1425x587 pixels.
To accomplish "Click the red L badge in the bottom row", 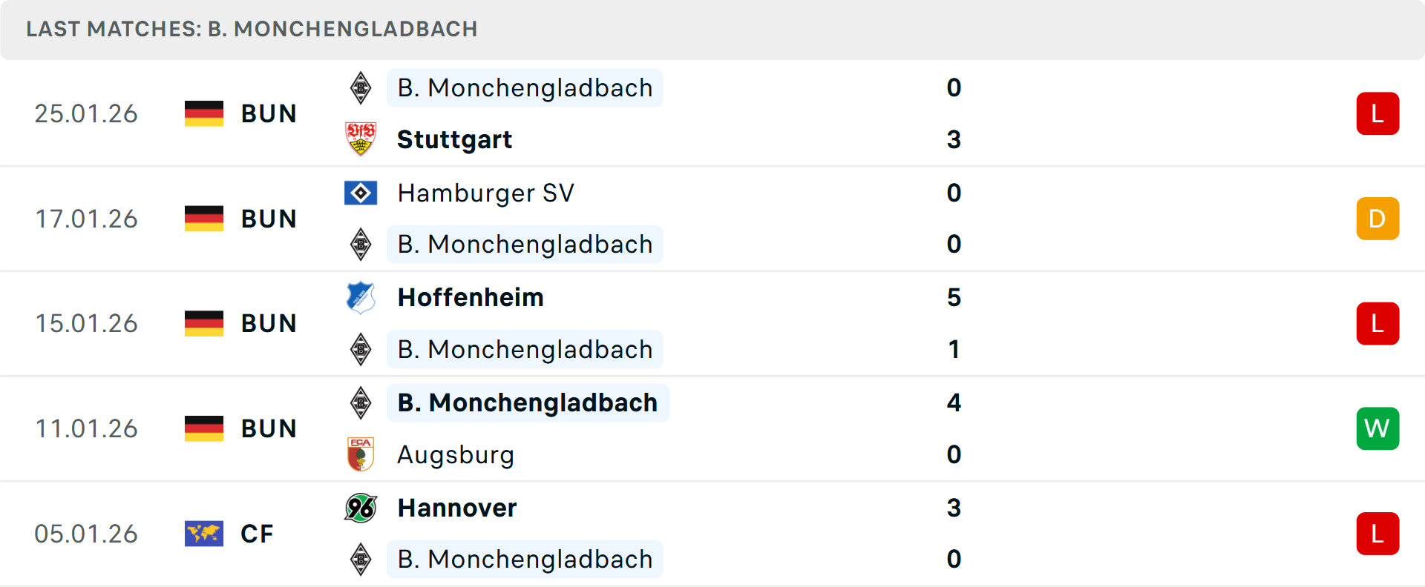I will point(1377,534).
